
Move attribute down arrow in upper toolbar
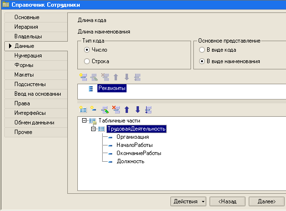point(127,77)
